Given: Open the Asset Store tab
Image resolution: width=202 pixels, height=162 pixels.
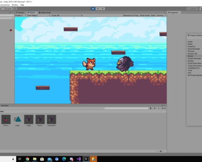Looking at the screenshot, I should tap(45, 13).
